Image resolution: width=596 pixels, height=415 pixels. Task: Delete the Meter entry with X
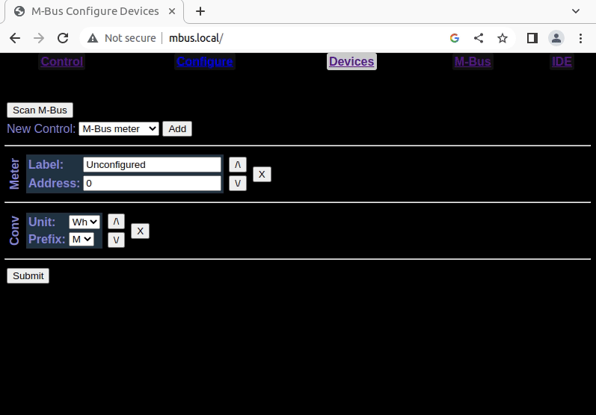[262, 174]
